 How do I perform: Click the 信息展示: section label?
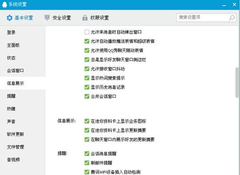[67, 121]
